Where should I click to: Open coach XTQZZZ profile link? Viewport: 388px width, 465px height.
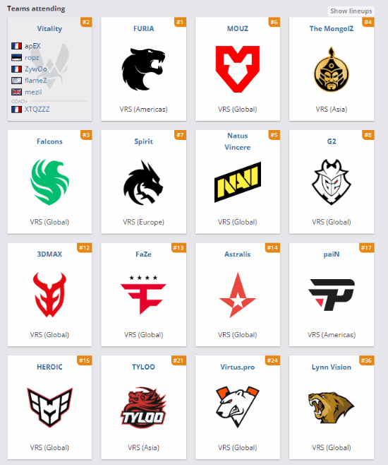(37, 109)
